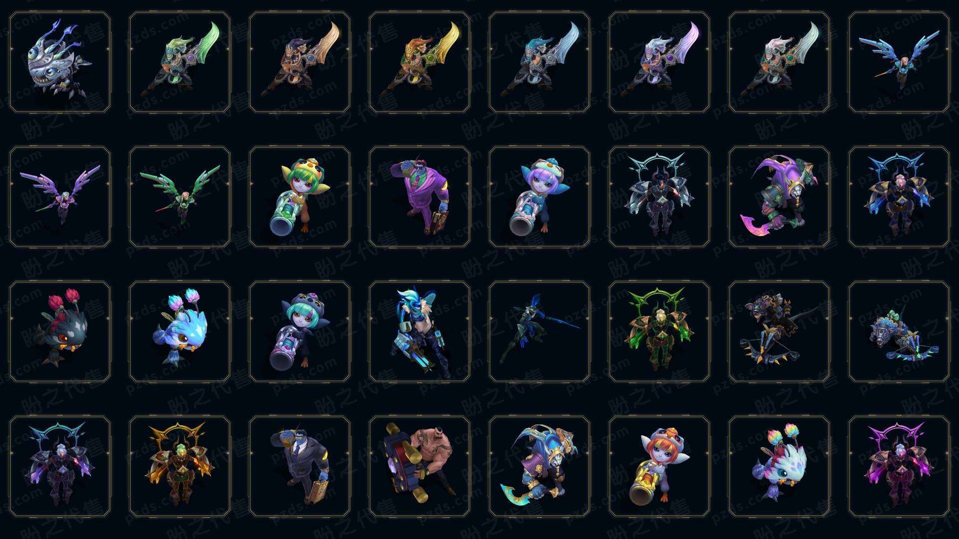Pick the golden halo armored warrior skin

click(x=180, y=466)
